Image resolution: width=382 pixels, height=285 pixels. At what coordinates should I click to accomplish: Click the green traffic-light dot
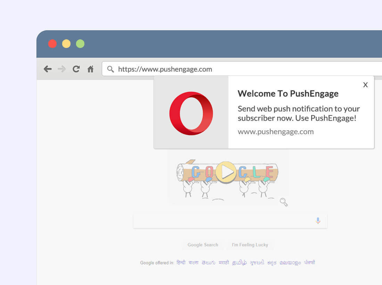[80, 43]
